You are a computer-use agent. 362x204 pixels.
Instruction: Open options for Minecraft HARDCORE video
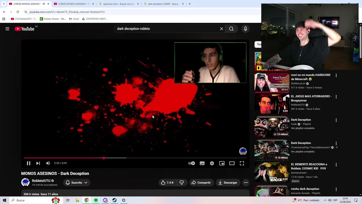point(336,75)
